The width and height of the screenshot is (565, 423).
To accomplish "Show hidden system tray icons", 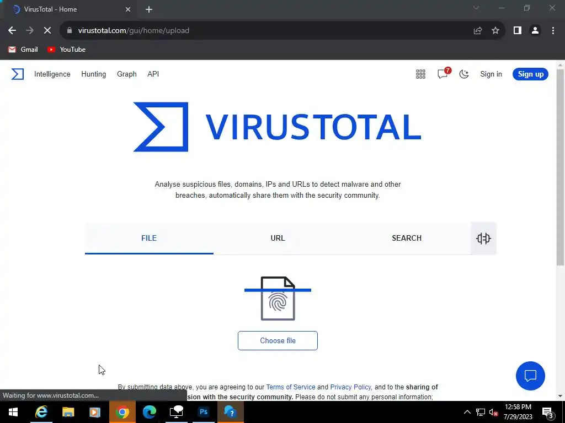I will [x=467, y=412].
